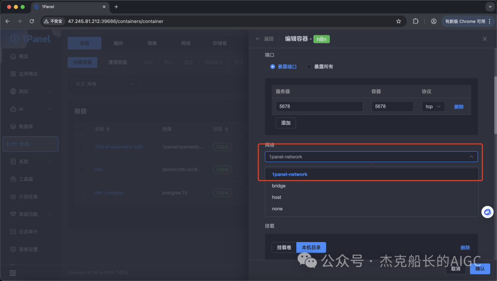497x281 pixels.
Task: Switch to the 网络 tab
Action: [x=186, y=43]
